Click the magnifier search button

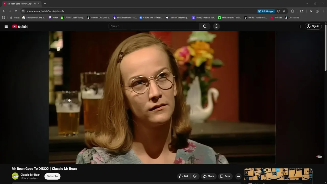point(205,26)
